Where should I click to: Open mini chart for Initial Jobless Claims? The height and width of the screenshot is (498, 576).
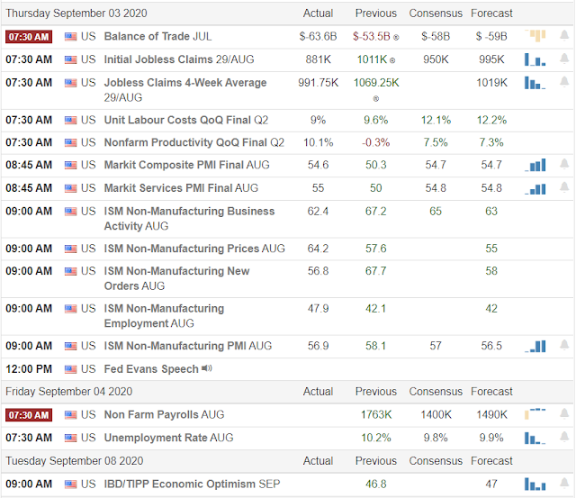535,59
